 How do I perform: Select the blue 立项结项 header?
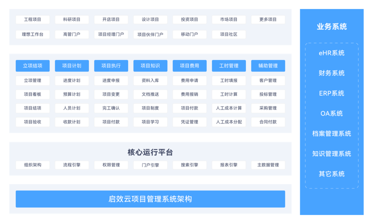[32, 66]
